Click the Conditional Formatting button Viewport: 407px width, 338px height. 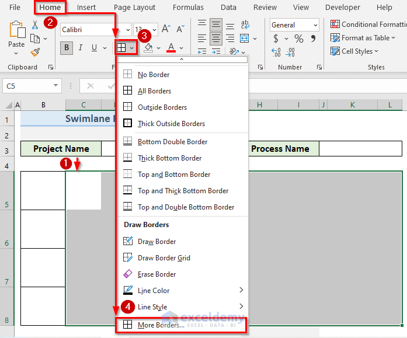368,25
